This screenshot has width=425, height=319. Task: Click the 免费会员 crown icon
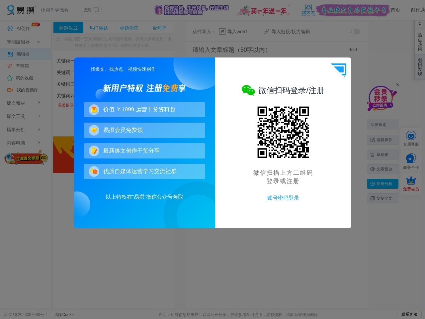[x=411, y=180]
